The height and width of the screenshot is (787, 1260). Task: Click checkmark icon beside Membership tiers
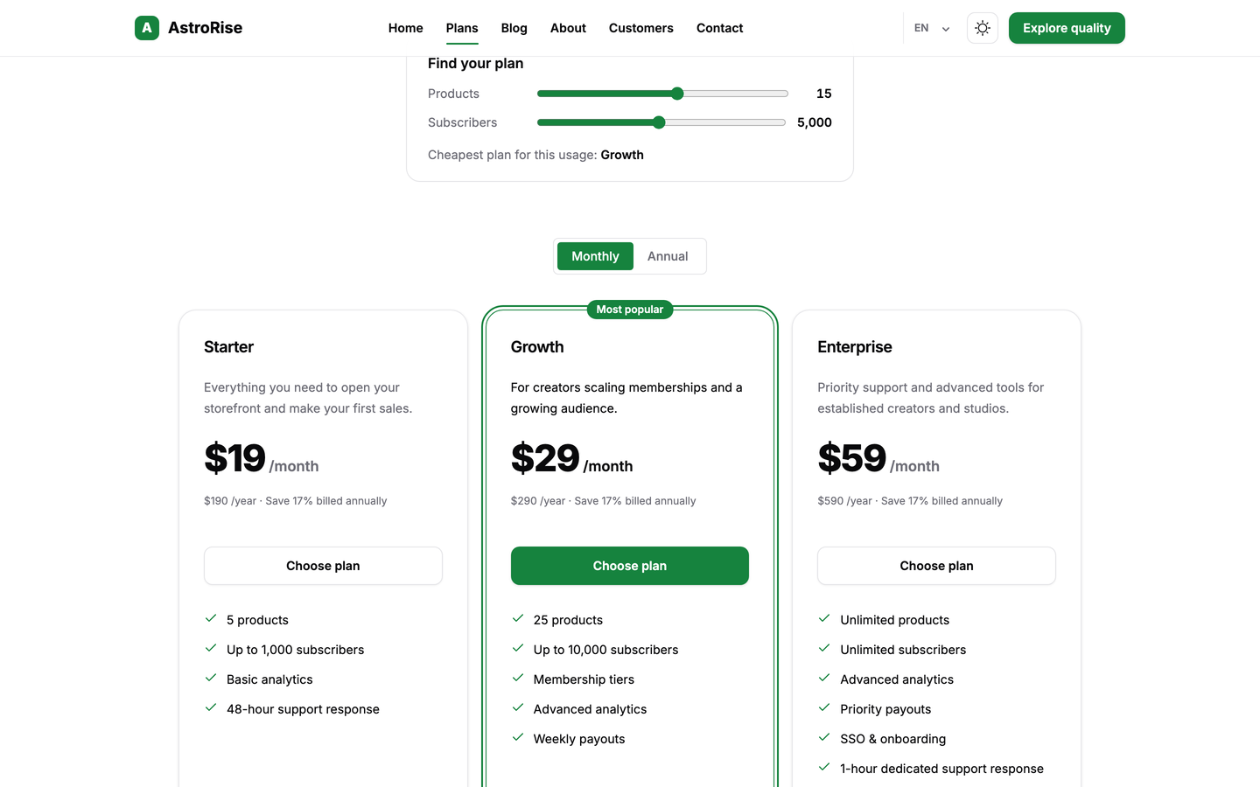coord(518,679)
